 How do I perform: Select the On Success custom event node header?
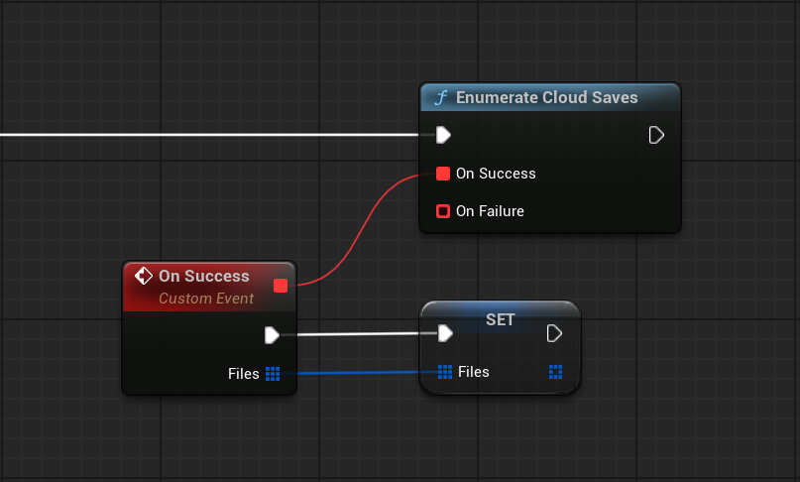click(203, 276)
